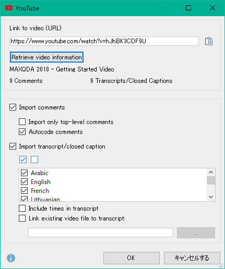Viewport: 225px width, 269px height.
Task: Click the language list scroll-up arrow
Action: (211, 172)
